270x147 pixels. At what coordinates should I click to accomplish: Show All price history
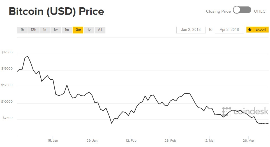point(100,30)
